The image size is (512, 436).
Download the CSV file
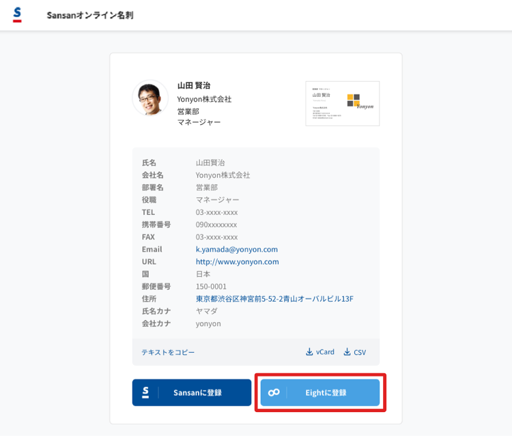tap(354, 352)
